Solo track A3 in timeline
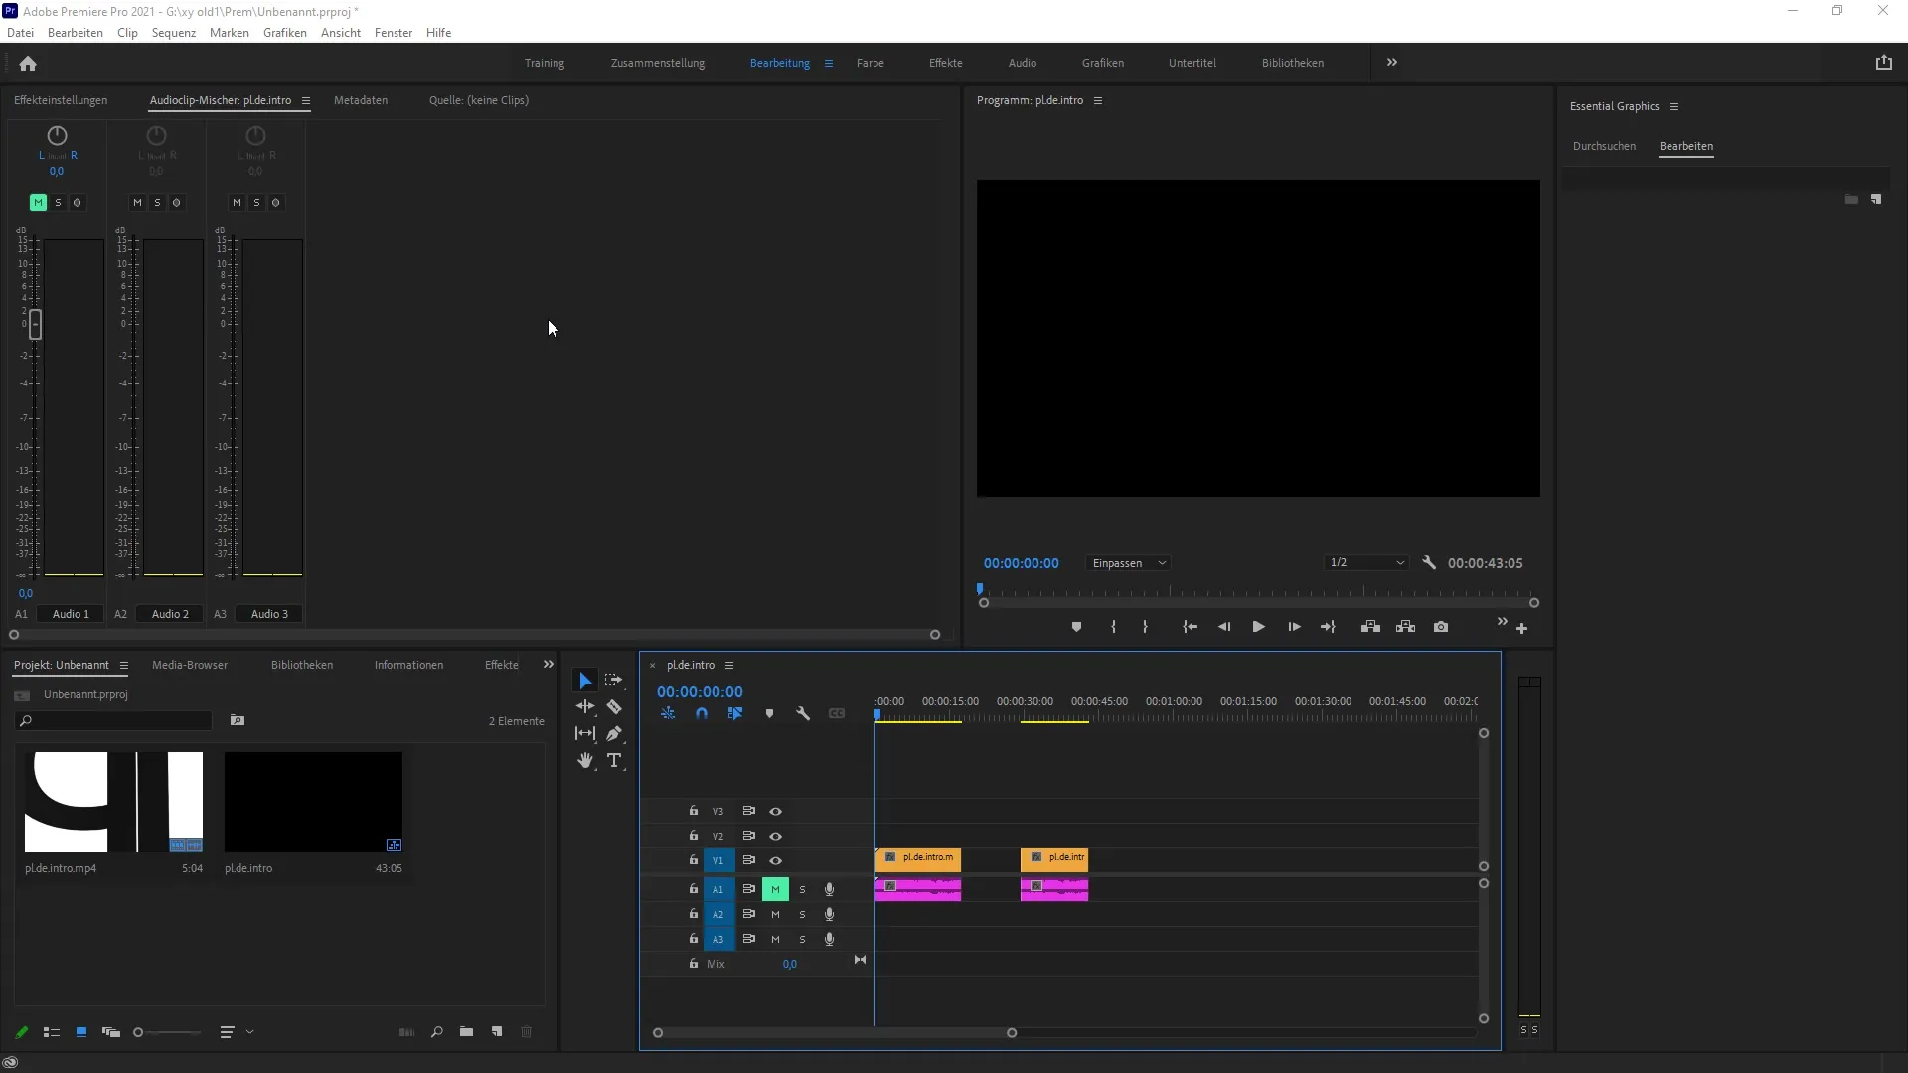The width and height of the screenshot is (1908, 1073). tap(803, 940)
